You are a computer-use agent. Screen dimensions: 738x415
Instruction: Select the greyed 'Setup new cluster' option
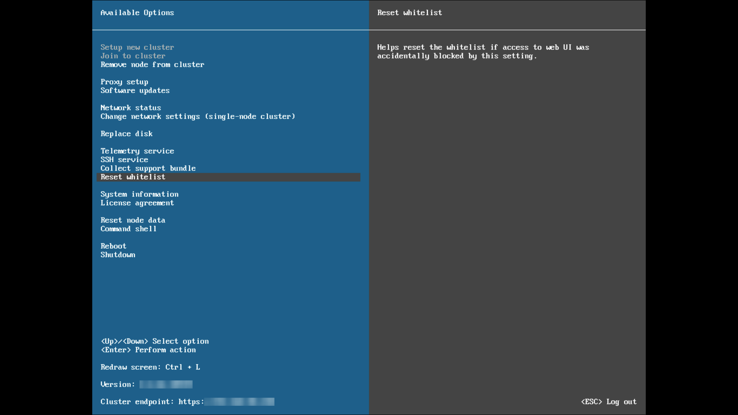pos(137,47)
